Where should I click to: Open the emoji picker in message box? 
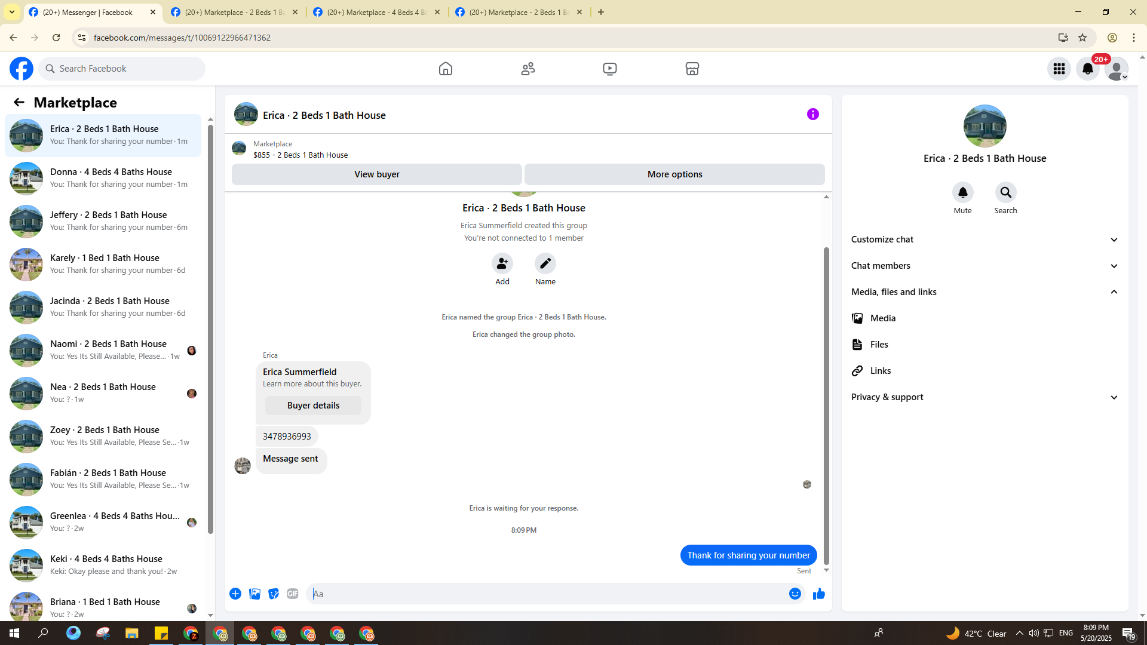(x=795, y=594)
